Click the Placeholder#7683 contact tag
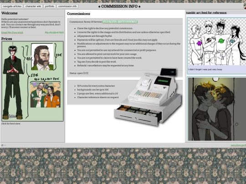The height and width of the screenshot is (184, 246). tap(54, 33)
